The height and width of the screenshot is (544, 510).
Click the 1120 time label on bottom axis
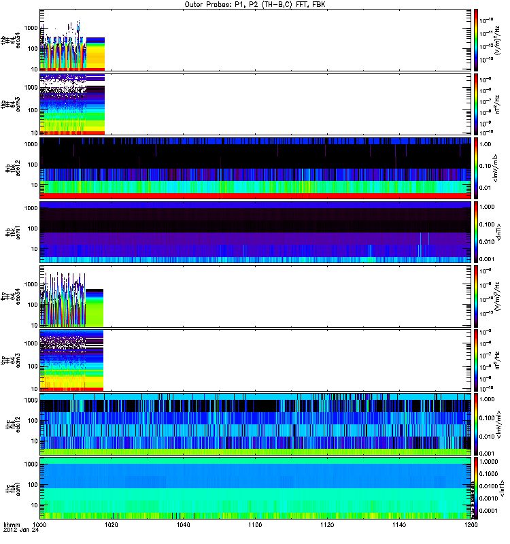click(327, 525)
